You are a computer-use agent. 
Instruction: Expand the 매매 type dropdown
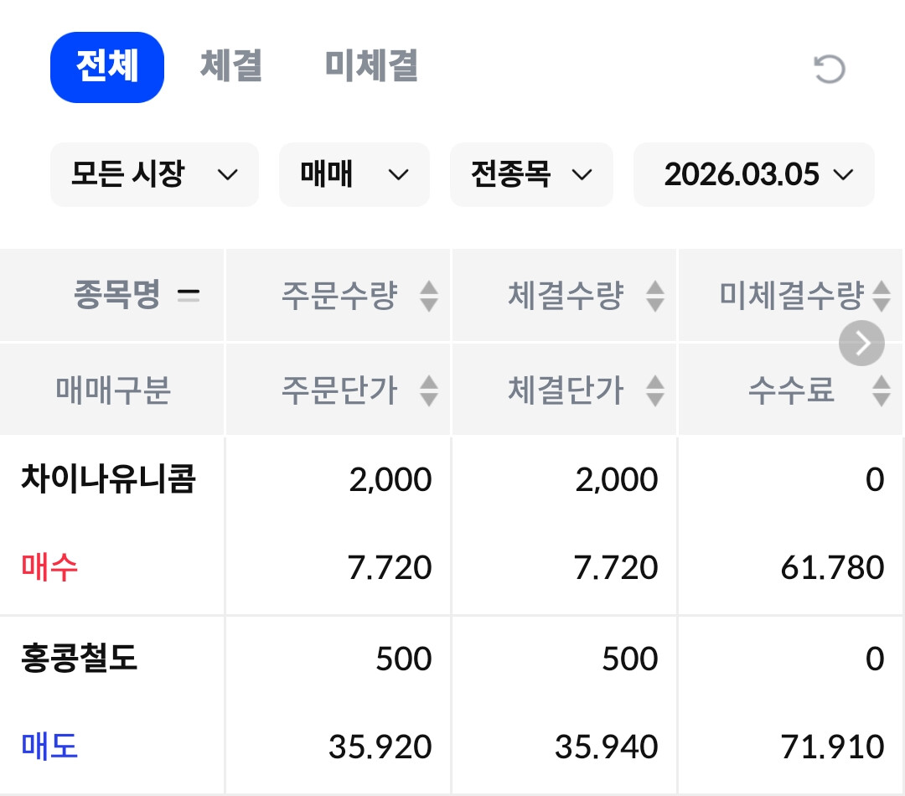tap(354, 174)
